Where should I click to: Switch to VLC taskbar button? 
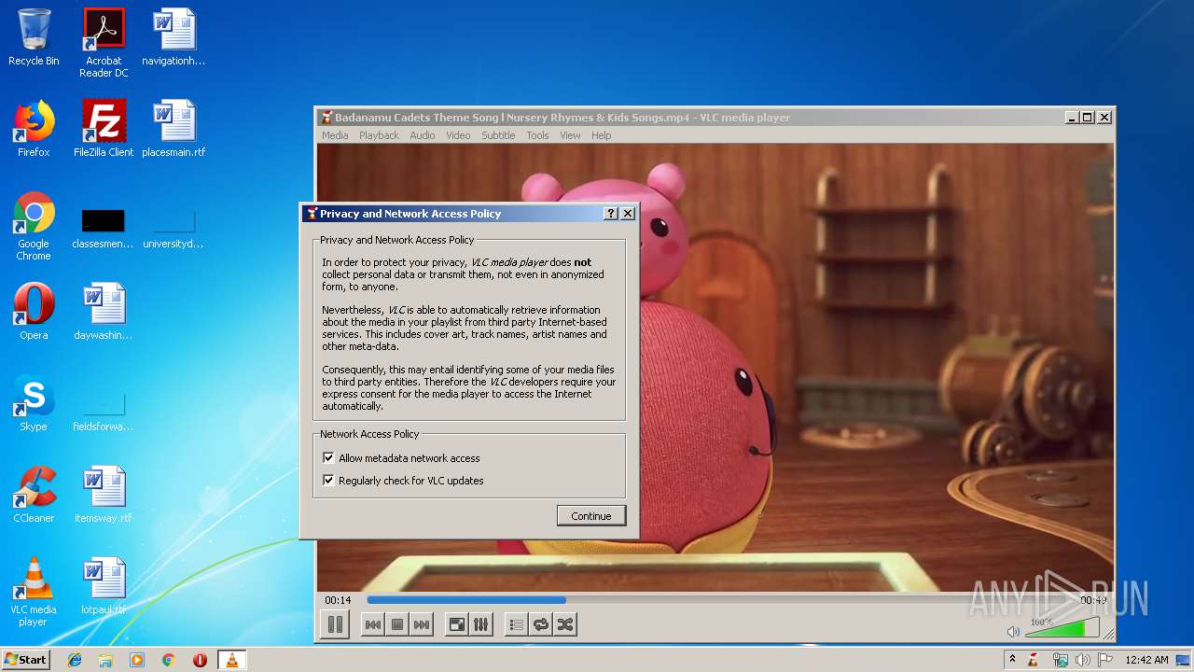[231, 660]
